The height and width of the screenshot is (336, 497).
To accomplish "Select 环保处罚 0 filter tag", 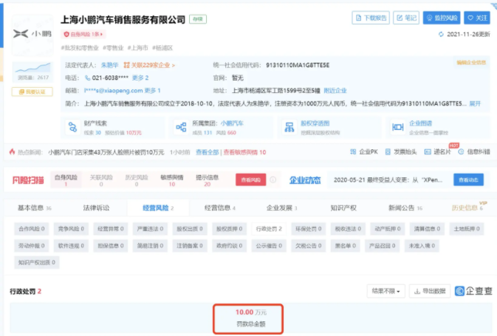I will (x=309, y=229).
